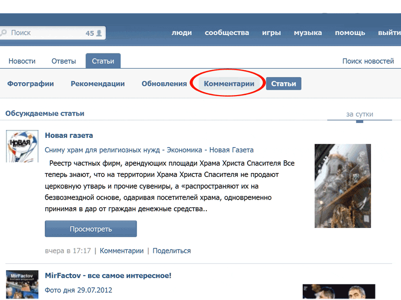Open MirFactov - все самое интересное! community
Viewport: 401px width, 300px height.
point(108,276)
